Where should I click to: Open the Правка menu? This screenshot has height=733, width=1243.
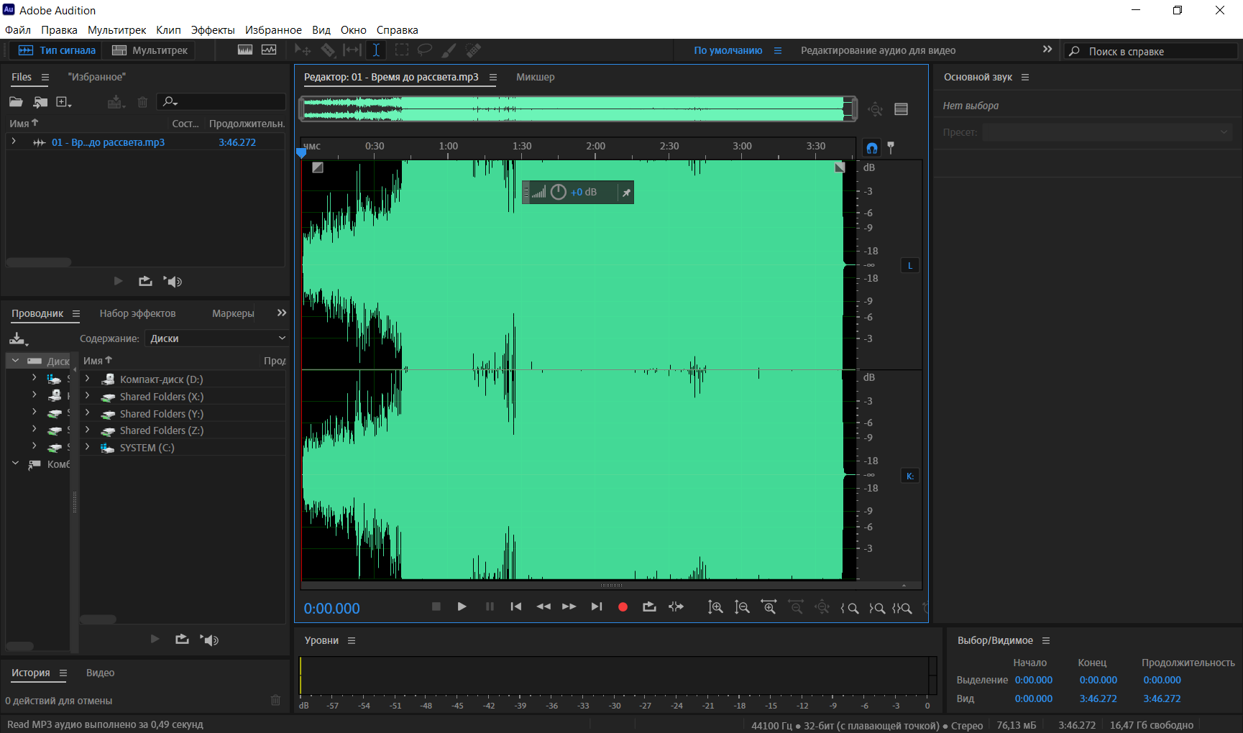coord(59,30)
